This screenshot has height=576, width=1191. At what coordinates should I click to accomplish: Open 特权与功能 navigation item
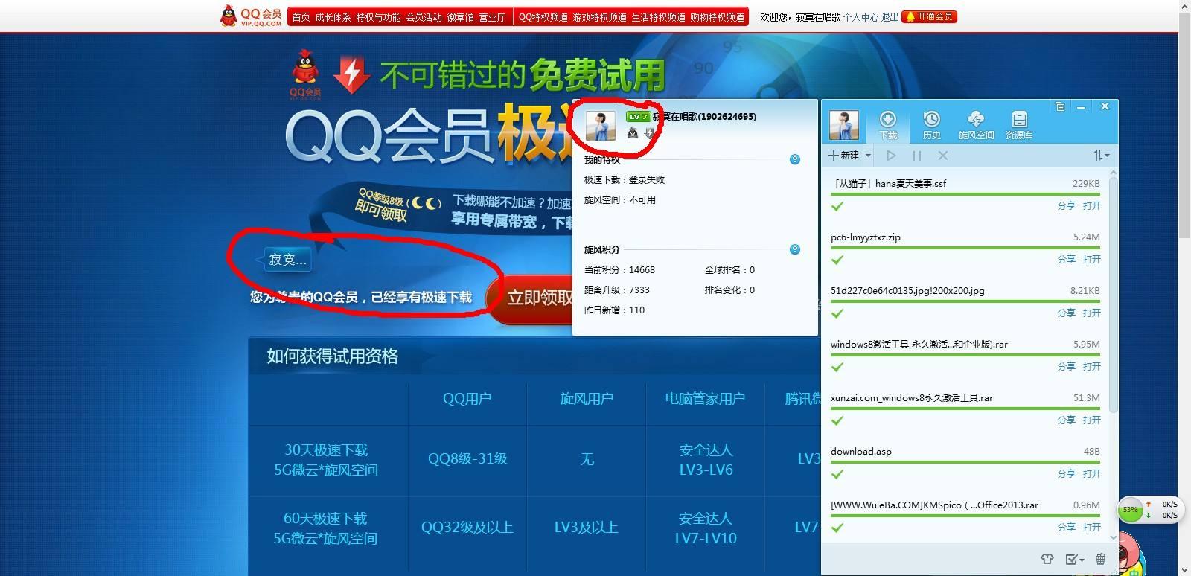click(x=378, y=17)
